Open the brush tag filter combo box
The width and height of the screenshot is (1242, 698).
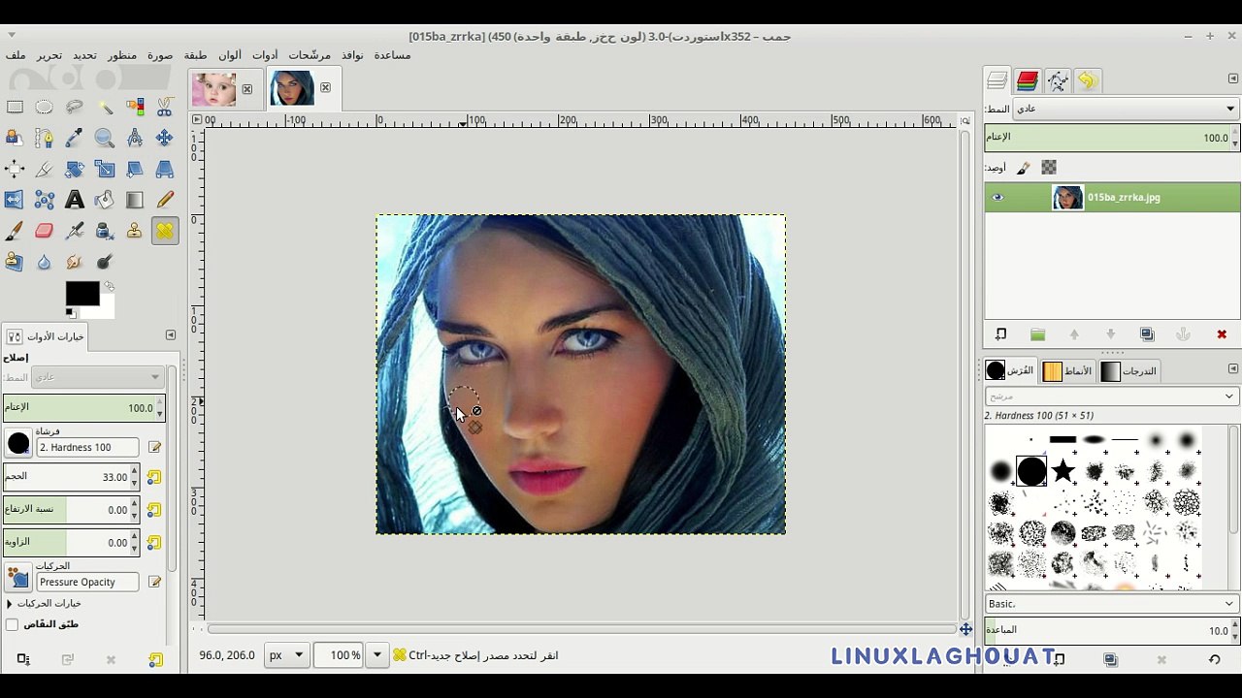click(1112, 396)
